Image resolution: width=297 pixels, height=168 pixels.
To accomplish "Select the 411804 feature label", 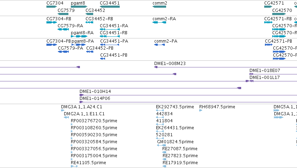I will click(x=164, y=121).
